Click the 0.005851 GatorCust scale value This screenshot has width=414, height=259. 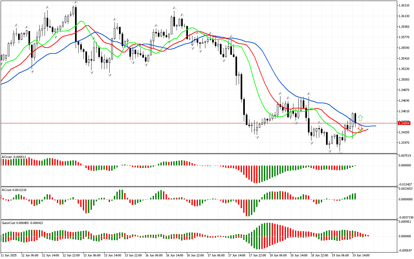click(404, 222)
